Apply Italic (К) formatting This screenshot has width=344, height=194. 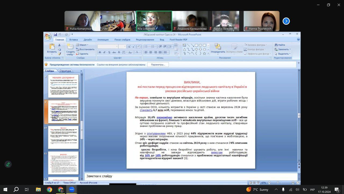point(104,52)
